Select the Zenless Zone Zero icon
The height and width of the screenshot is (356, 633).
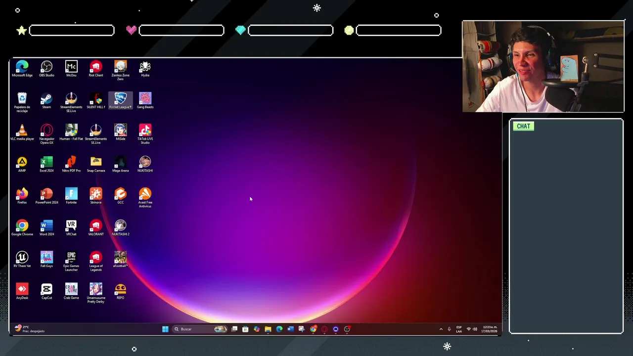point(120,70)
